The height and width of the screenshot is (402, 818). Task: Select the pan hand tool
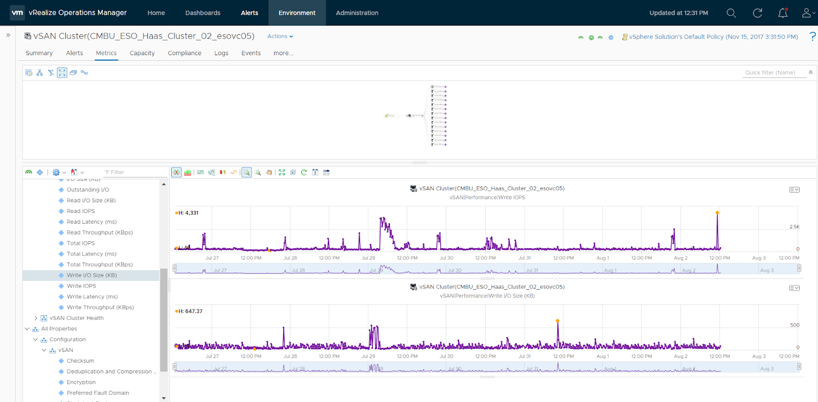[x=269, y=173]
